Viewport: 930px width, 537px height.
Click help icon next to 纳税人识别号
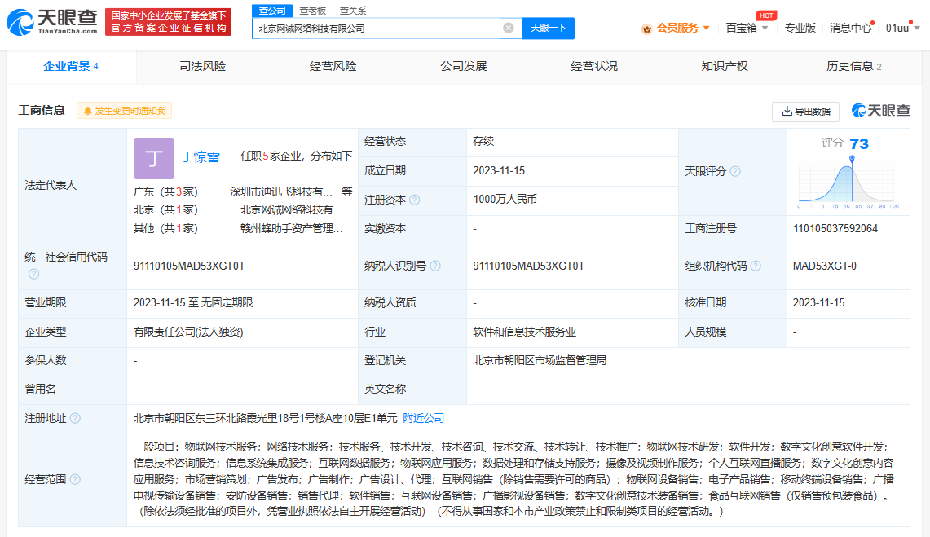435,266
